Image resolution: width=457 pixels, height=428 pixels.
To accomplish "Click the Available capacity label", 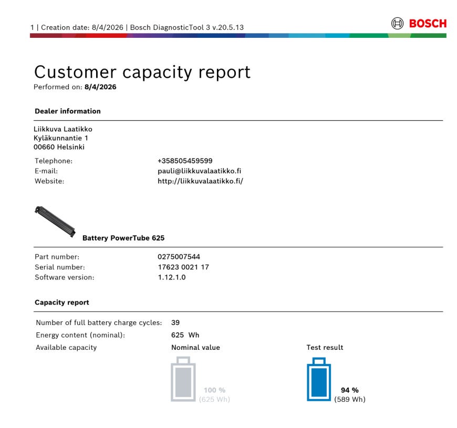I will pyautogui.click(x=66, y=347).
